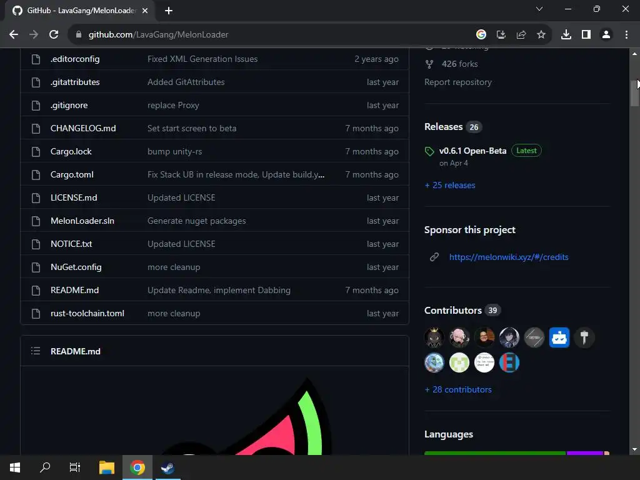640x480 pixels.
Task: View site info via the lock icon
Action: click(x=79, y=35)
